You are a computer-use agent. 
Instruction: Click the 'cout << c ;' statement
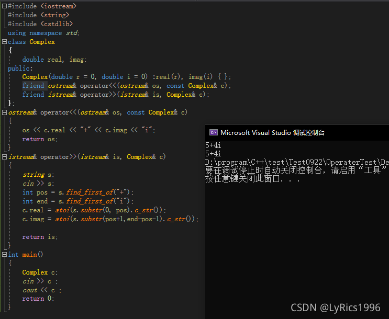pos(42,290)
